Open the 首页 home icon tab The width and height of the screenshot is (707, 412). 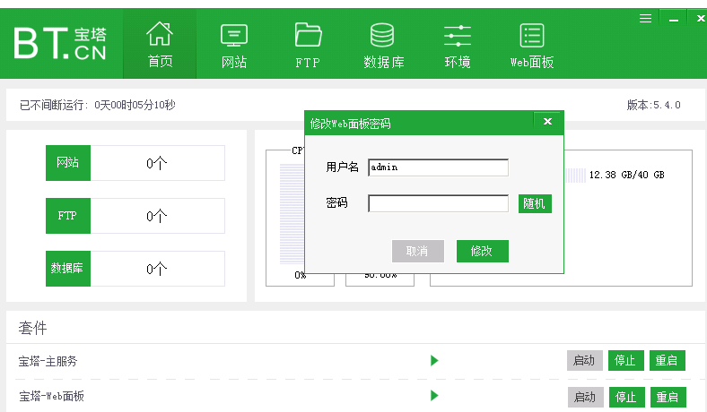click(160, 45)
